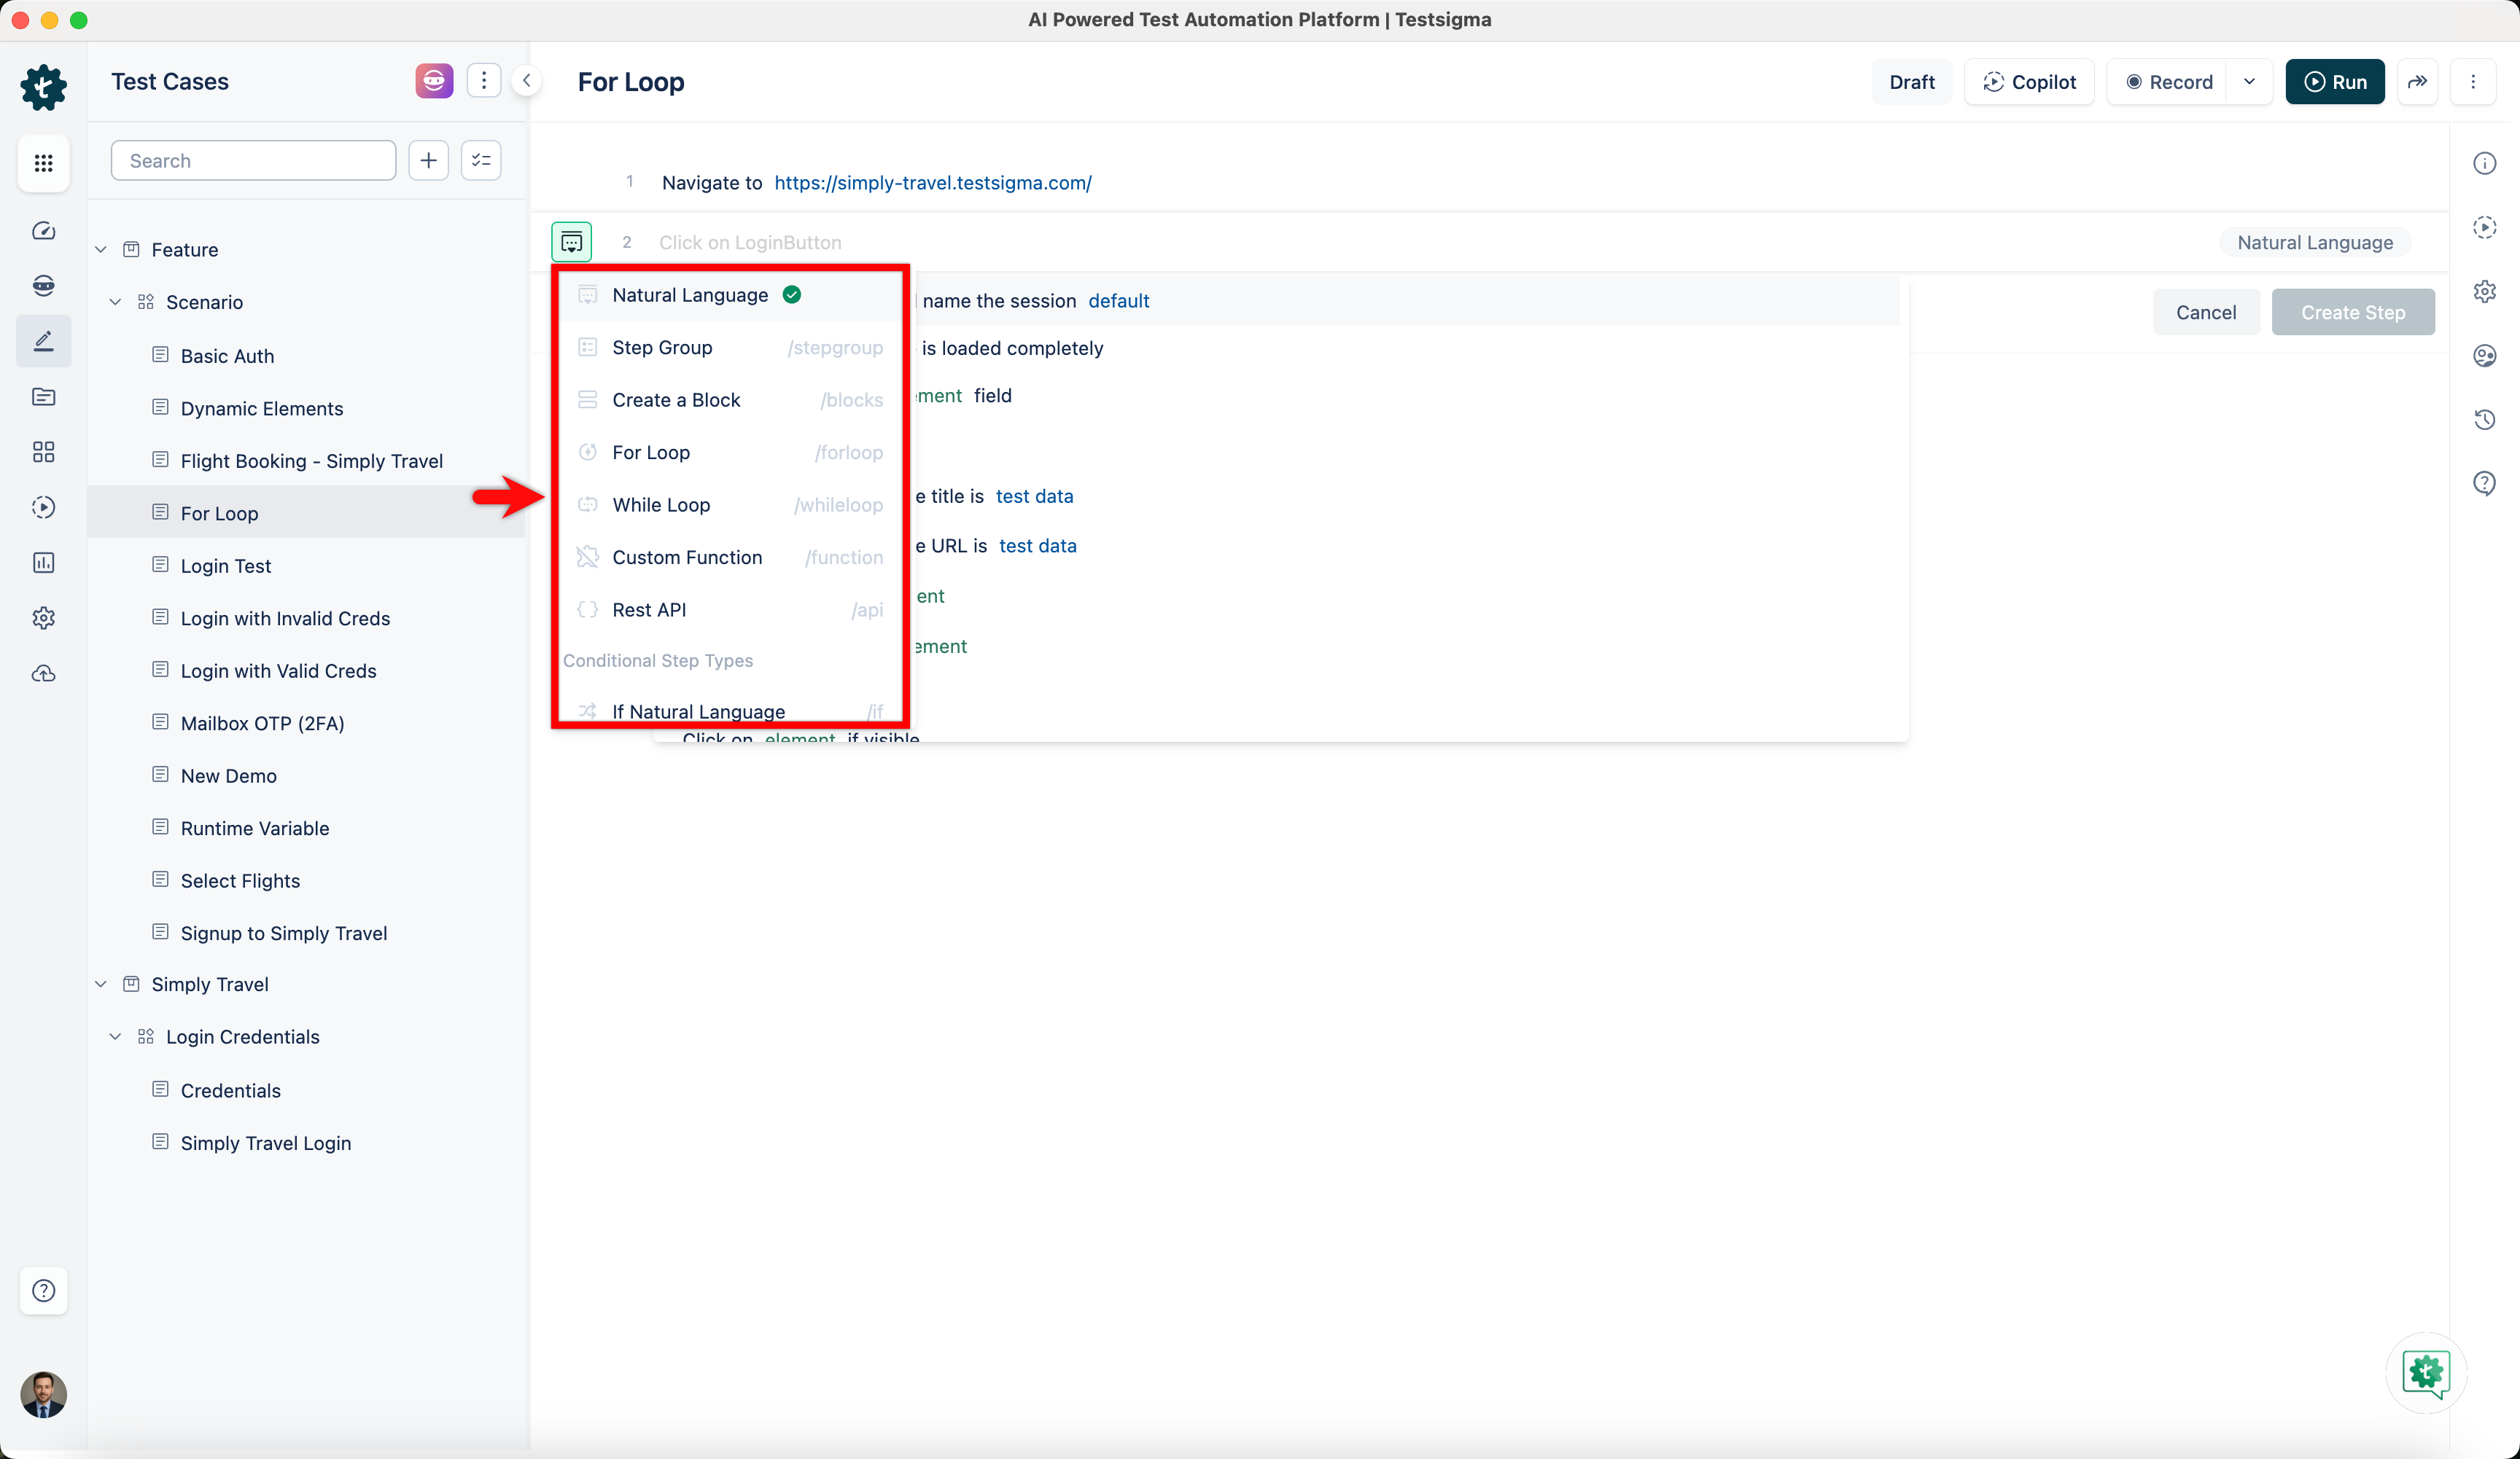Open the Record dropdown arrow

pyautogui.click(x=2249, y=82)
